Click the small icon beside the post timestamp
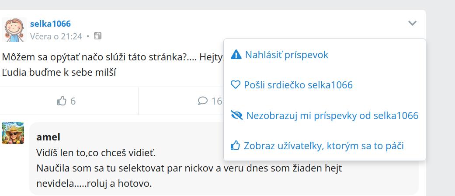 (x=98, y=36)
